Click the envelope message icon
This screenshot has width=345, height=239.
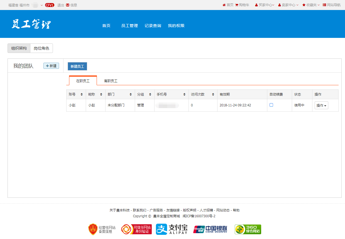pos(68,5)
